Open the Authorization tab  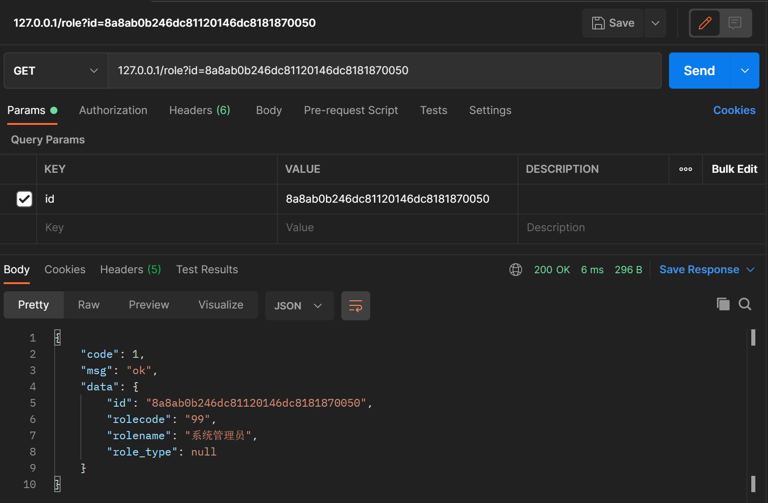[x=113, y=110]
